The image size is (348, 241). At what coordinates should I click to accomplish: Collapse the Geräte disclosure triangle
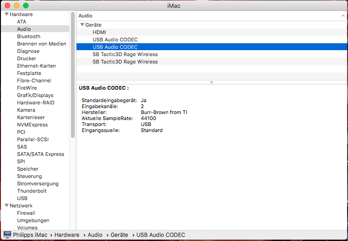click(x=83, y=25)
